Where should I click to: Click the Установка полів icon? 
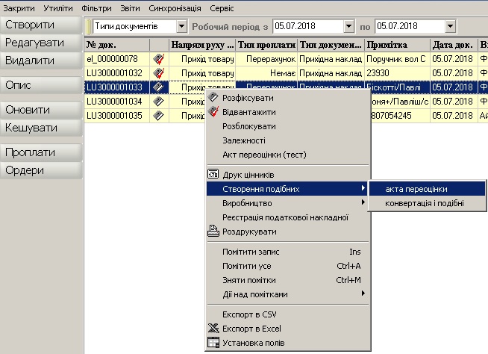(x=214, y=344)
